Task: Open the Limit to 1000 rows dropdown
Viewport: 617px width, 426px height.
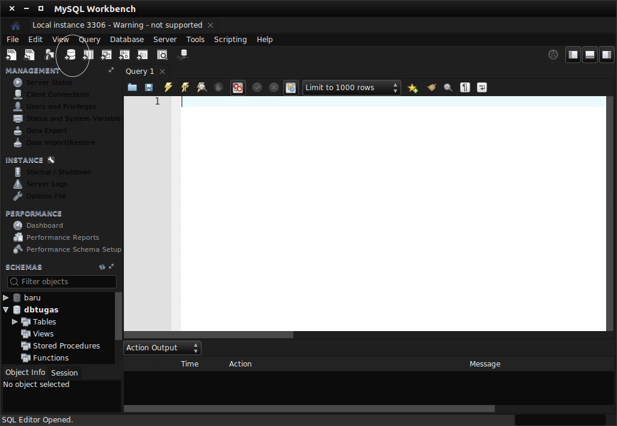Action: 351,88
